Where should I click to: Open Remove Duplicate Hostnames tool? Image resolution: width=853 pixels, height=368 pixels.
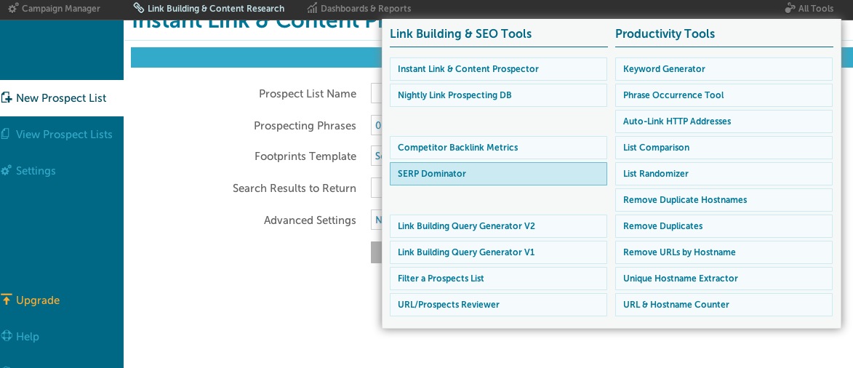pos(724,200)
